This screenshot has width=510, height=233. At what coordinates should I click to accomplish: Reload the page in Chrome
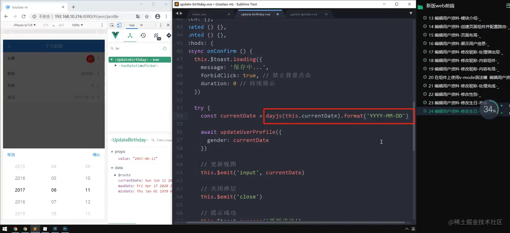click(23, 16)
